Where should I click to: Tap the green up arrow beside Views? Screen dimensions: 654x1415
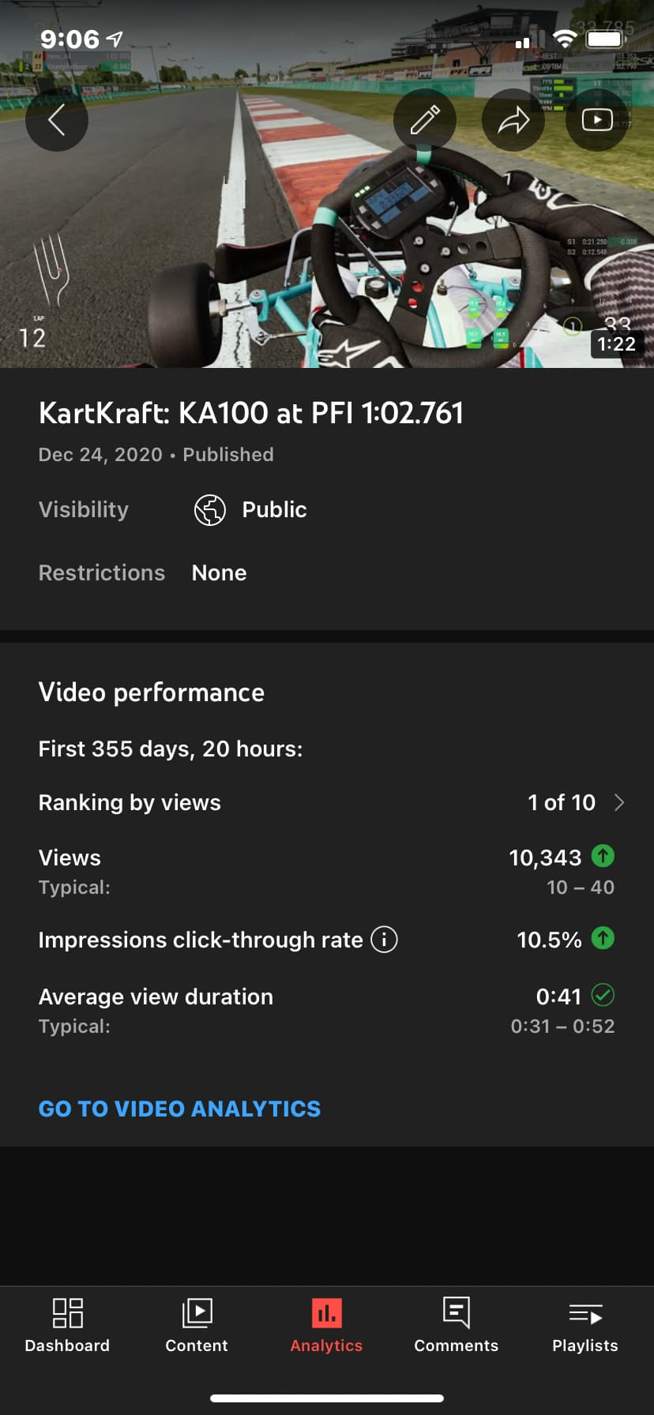click(603, 856)
